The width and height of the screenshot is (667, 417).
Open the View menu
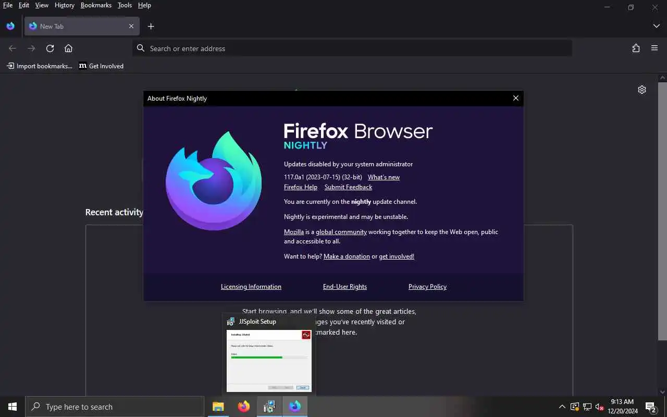[42, 5]
